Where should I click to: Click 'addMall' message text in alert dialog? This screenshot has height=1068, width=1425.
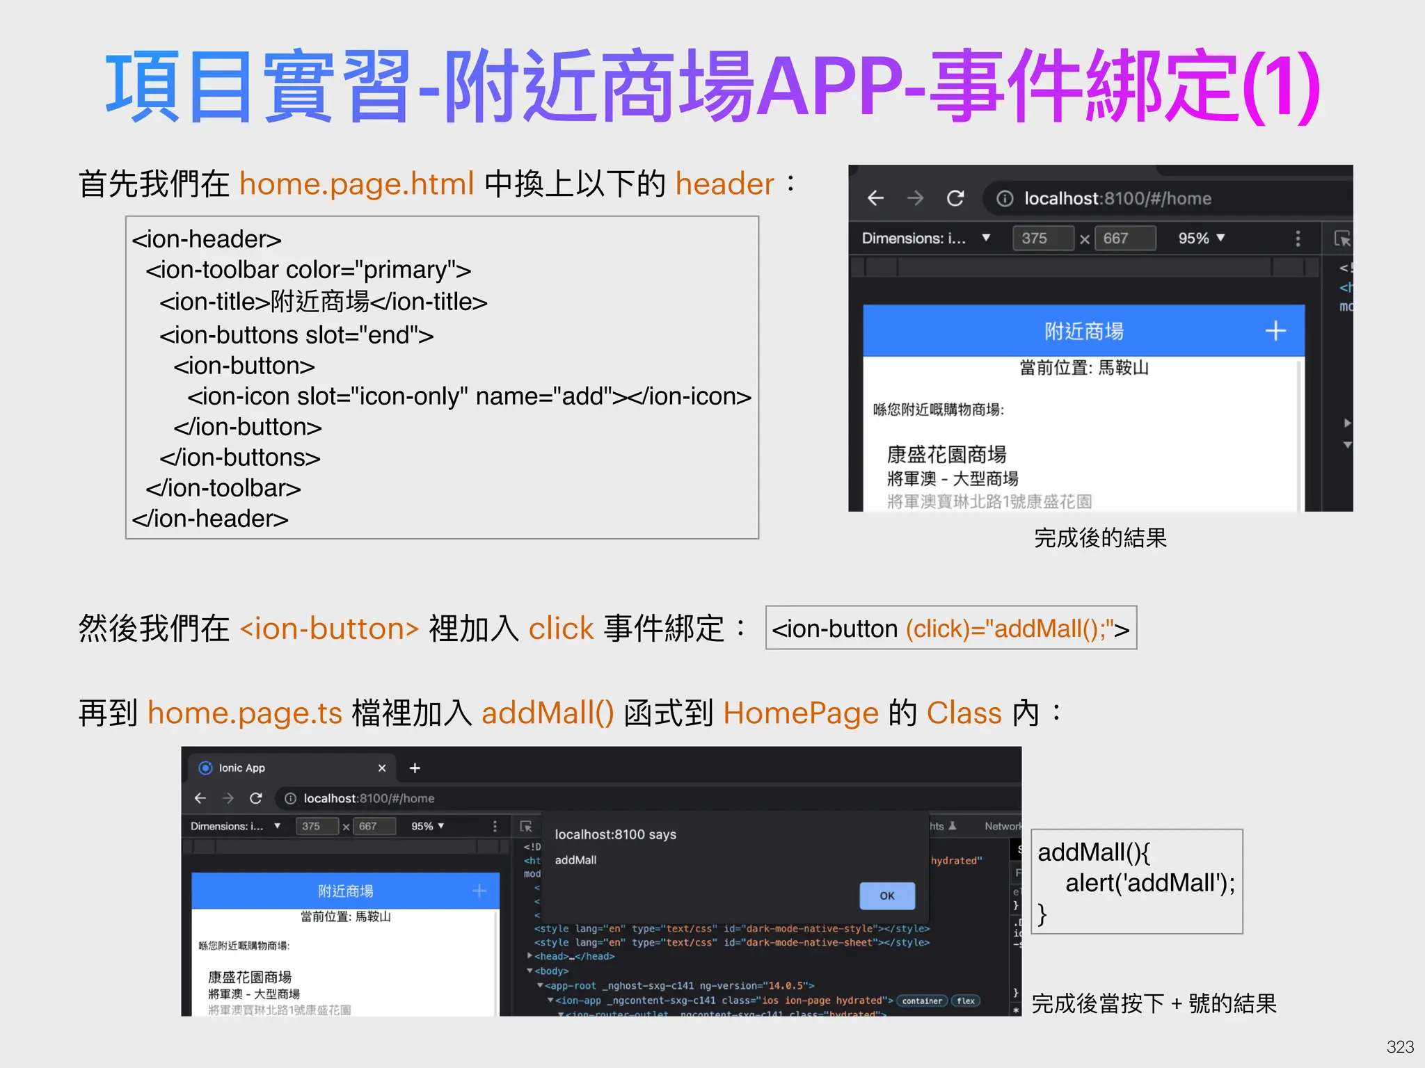tap(575, 860)
